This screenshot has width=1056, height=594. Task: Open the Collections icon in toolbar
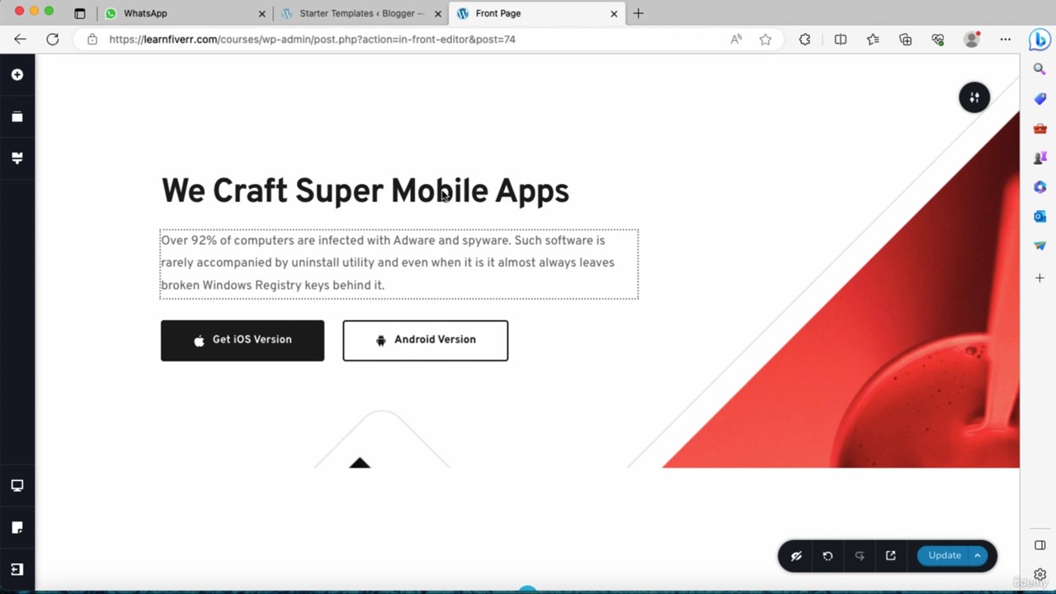coord(906,39)
